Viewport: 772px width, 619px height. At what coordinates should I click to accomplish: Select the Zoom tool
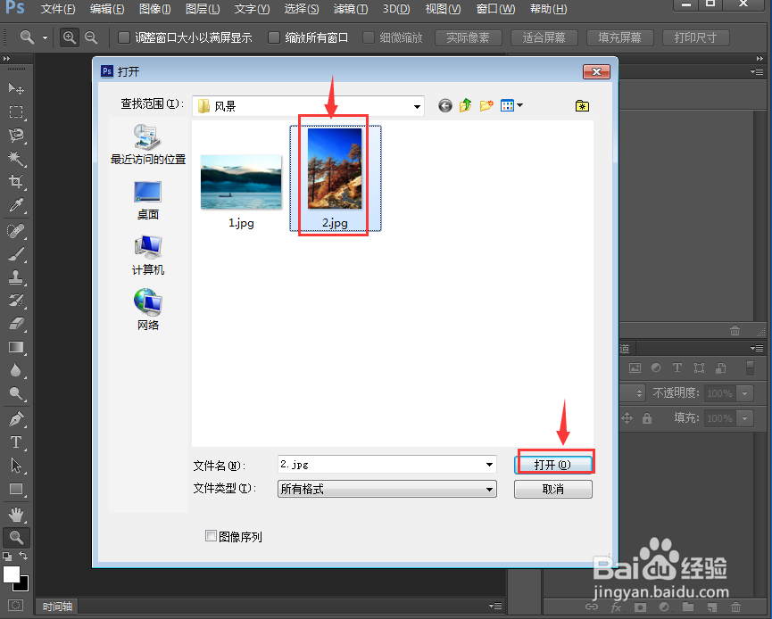16,537
